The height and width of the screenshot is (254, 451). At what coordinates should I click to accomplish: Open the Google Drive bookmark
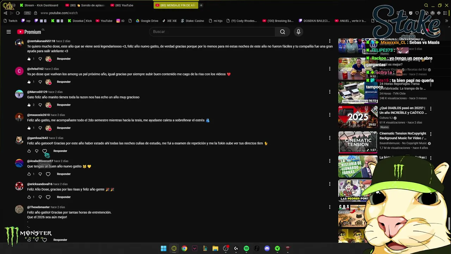[x=147, y=21]
